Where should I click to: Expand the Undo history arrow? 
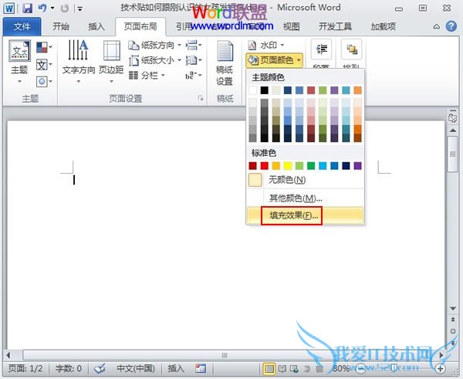[x=52, y=8]
